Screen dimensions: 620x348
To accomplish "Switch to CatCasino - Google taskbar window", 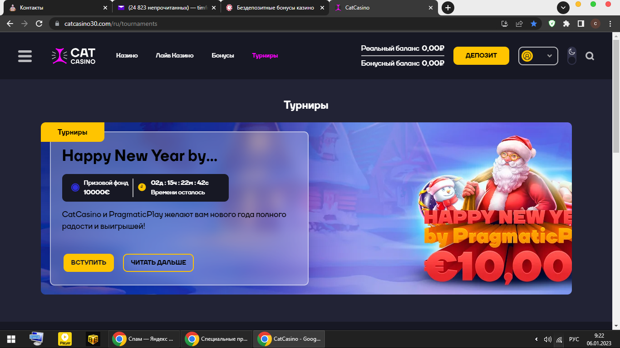I will (x=289, y=339).
